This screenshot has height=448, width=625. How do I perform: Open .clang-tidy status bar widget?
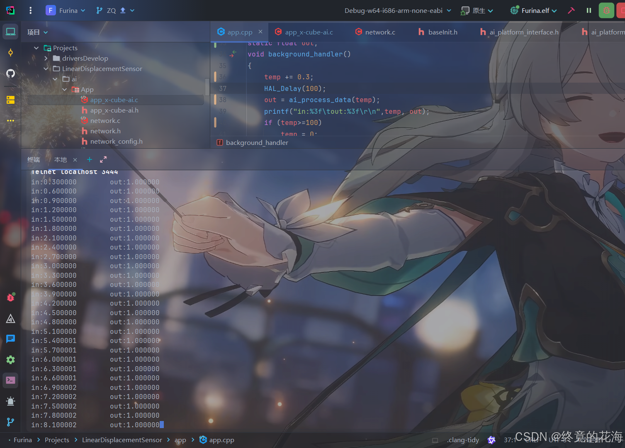point(463,440)
